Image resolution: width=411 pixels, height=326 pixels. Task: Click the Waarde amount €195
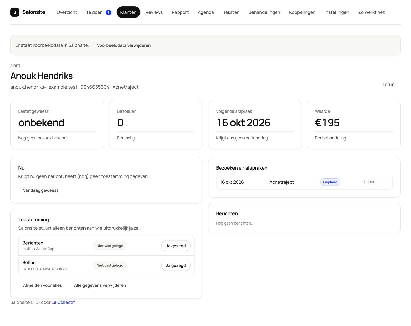pos(327,123)
